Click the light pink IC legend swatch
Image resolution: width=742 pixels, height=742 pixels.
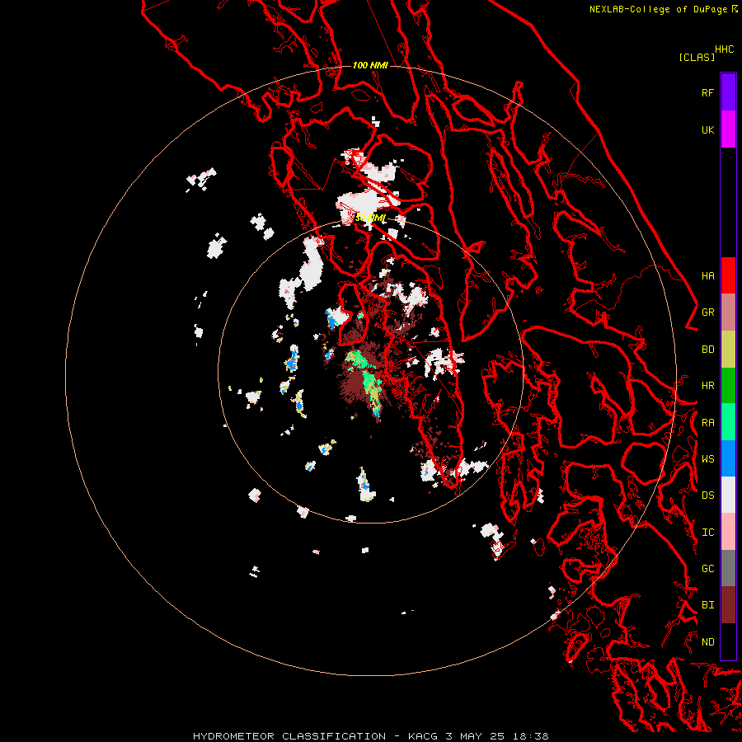(728, 532)
